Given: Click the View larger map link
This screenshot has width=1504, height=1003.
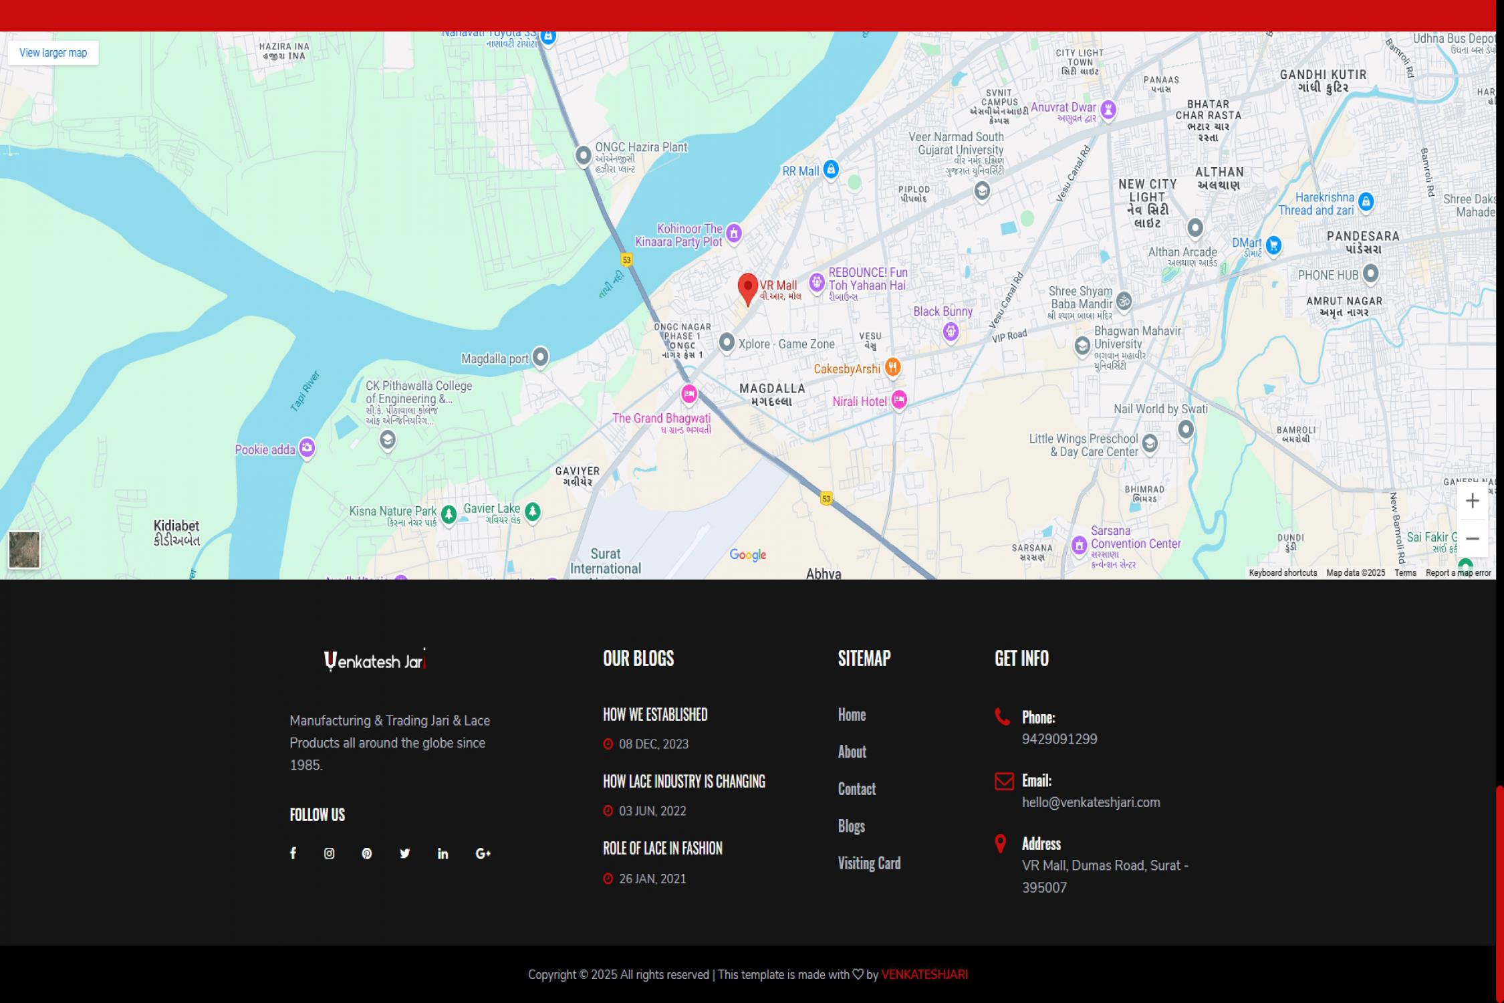Looking at the screenshot, I should pos(53,53).
